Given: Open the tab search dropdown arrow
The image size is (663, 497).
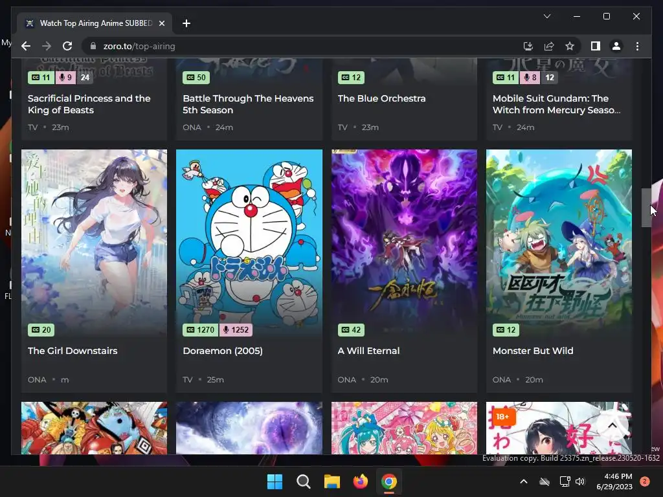Looking at the screenshot, I should click(546, 16).
